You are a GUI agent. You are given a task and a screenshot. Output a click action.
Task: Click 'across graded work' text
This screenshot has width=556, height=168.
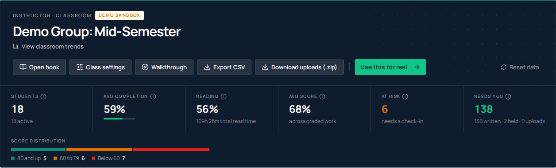313,121
